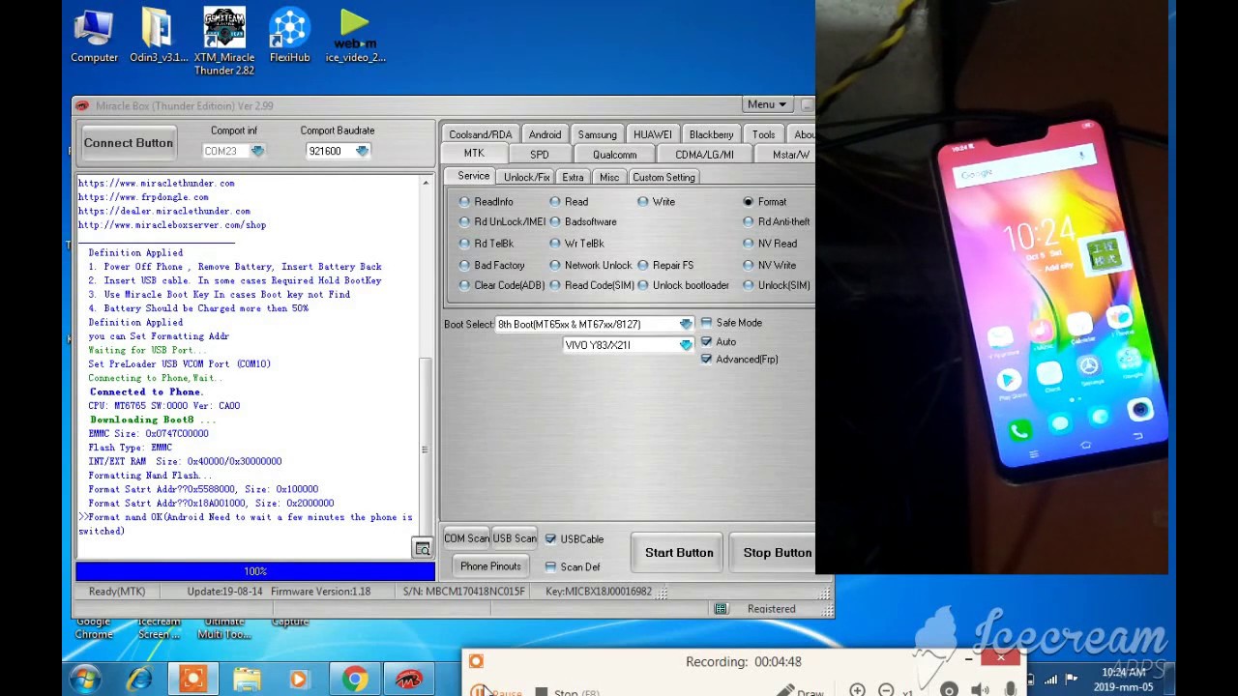Click the Icecream recorder orange logo
1238x696 pixels.
coord(476,661)
